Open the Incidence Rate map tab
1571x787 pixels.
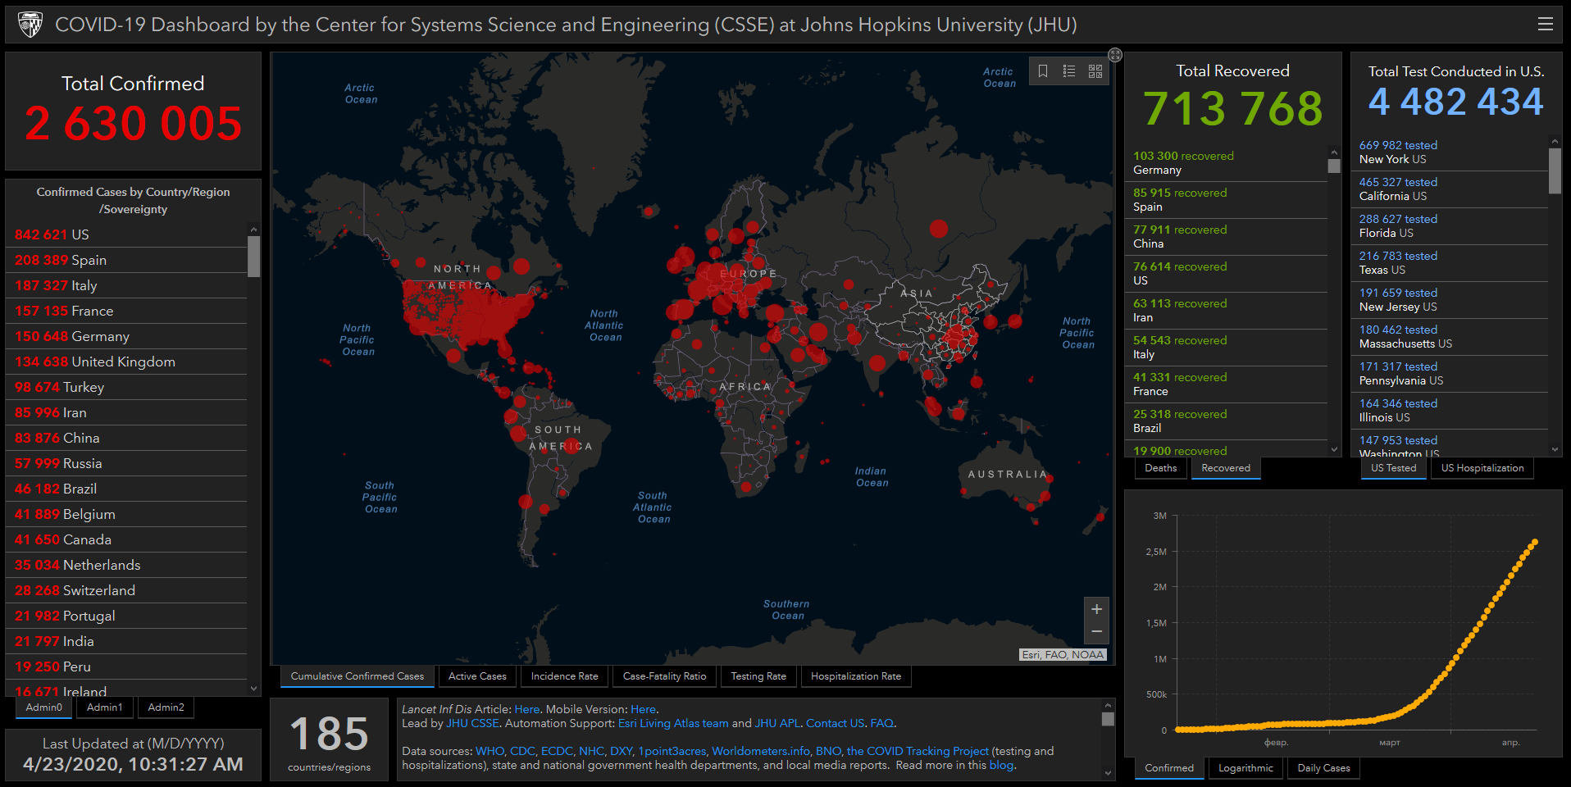click(x=564, y=676)
